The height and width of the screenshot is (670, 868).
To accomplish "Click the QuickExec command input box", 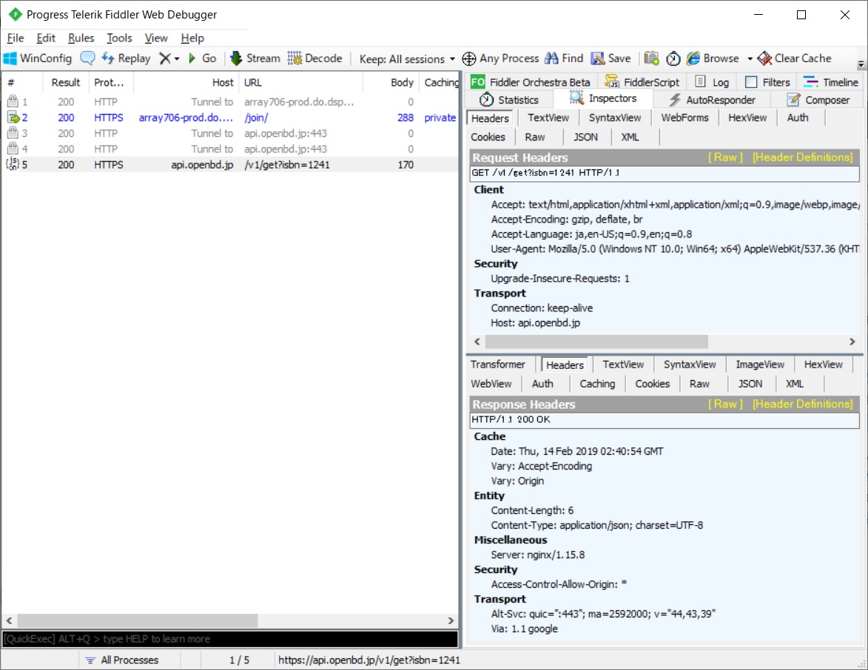I will 230,639.
